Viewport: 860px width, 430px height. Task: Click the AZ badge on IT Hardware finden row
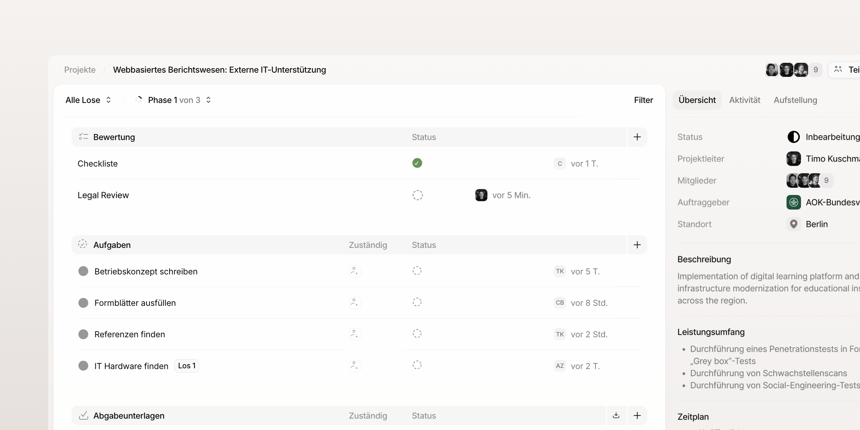(560, 366)
